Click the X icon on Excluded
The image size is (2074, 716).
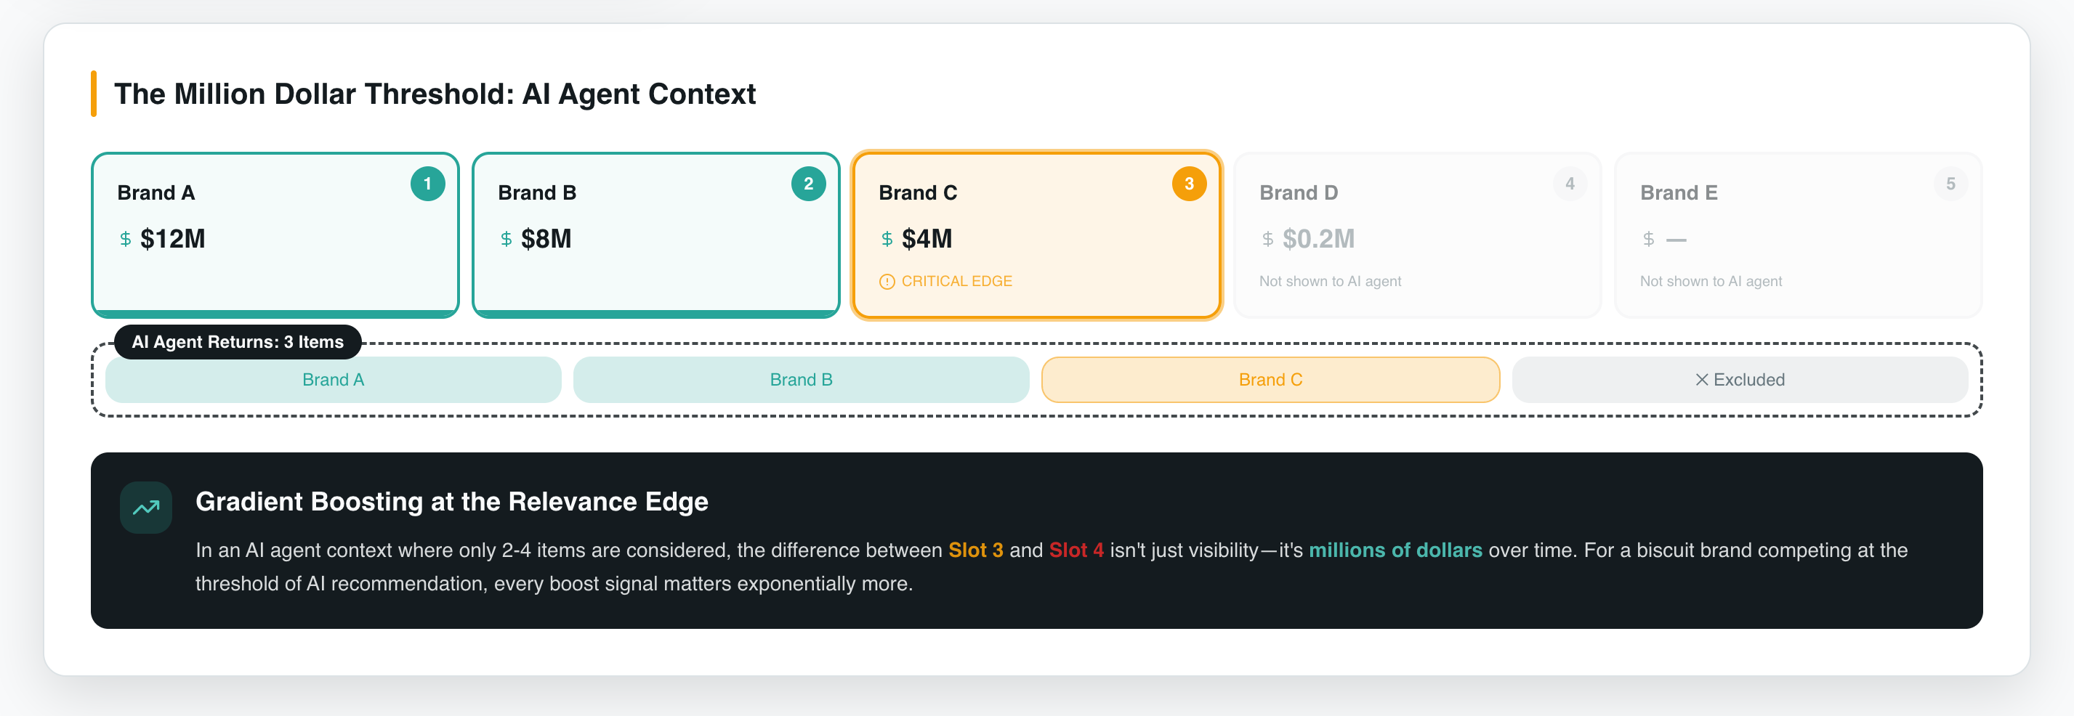click(x=1701, y=380)
